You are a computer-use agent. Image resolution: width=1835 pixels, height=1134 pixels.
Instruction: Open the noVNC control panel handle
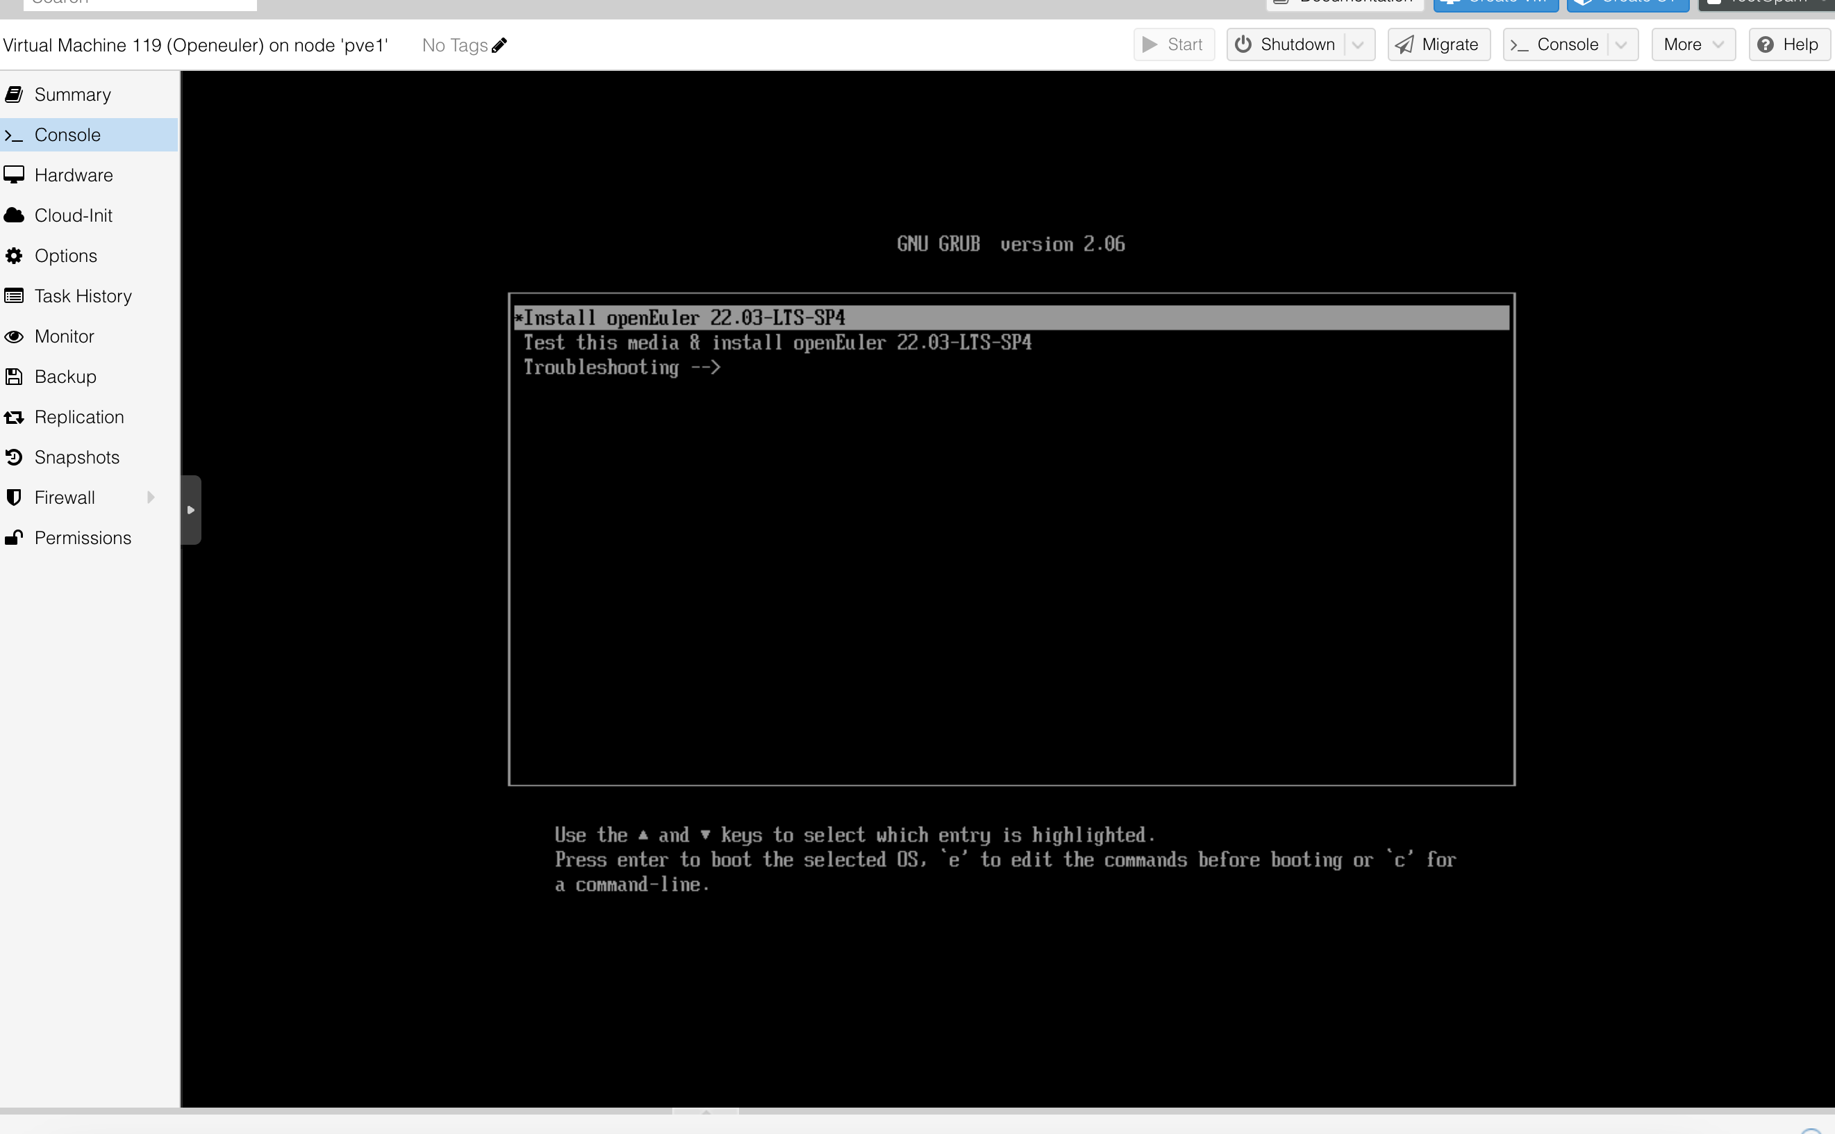pyautogui.click(x=191, y=510)
